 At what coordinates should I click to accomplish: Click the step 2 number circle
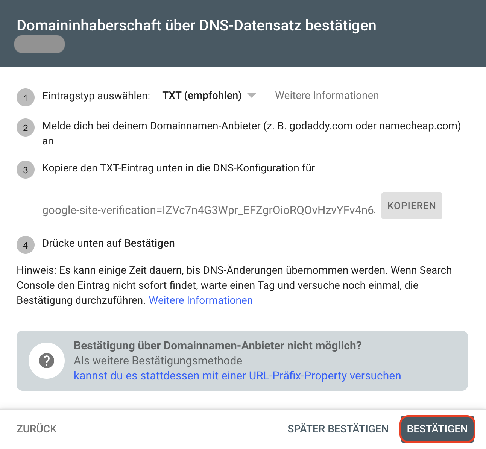(26, 128)
